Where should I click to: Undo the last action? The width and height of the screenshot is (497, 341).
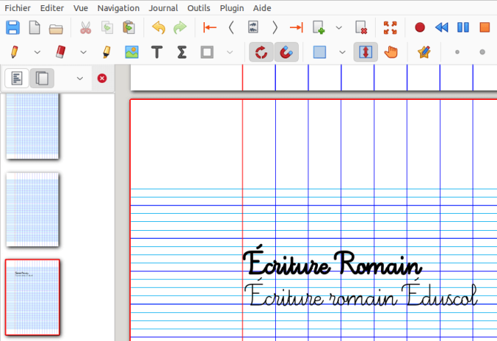click(x=158, y=27)
